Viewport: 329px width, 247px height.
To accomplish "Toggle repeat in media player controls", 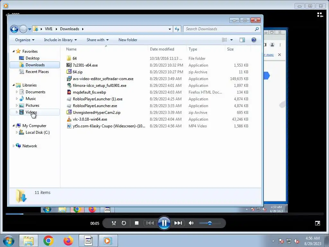I will [124, 223].
